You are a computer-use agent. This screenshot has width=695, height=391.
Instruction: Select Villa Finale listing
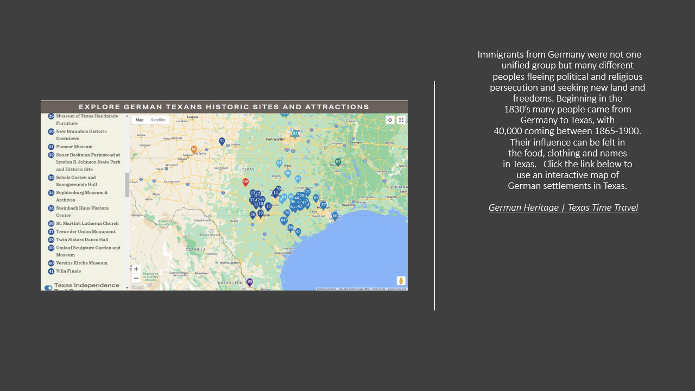(65, 271)
